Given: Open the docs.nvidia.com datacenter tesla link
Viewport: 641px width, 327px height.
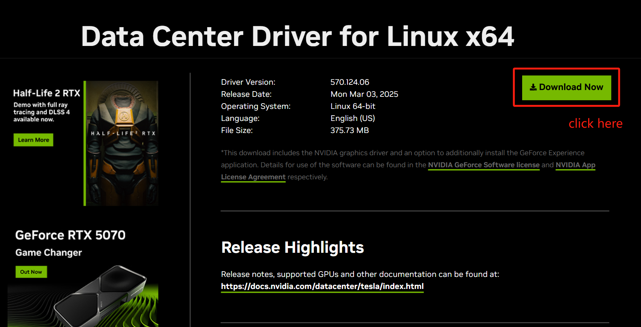Looking at the screenshot, I should point(322,286).
